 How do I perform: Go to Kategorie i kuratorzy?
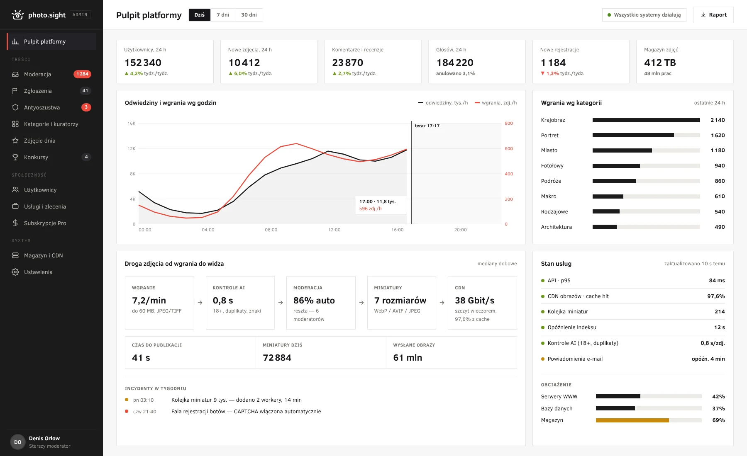pos(51,124)
